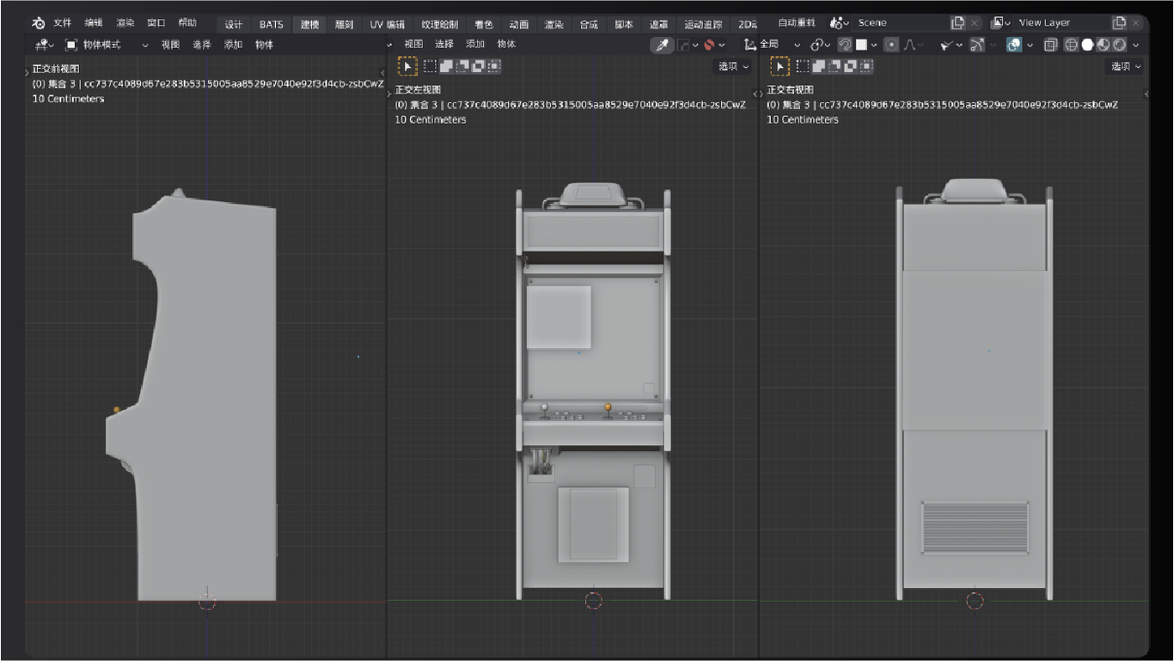This screenshot has width=1174, height=661.
Task: Switch to the UV 编辑 workspace tab
Action: (387, 24)
